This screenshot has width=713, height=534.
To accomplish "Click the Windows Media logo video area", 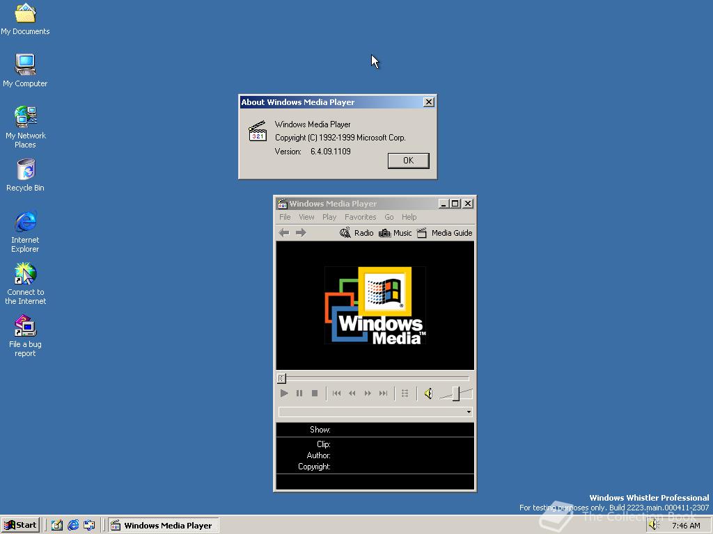I will pyautogui.click(x=375, y=305).
